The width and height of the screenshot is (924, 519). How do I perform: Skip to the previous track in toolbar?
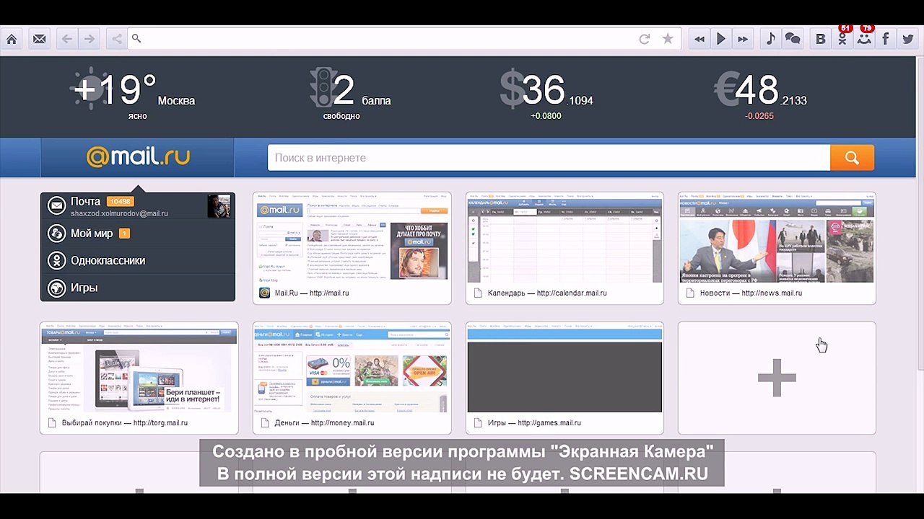tap(699, 40)
